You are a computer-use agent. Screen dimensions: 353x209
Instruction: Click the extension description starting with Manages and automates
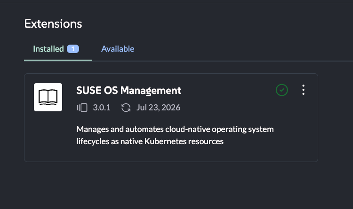(x=175, y=135)
